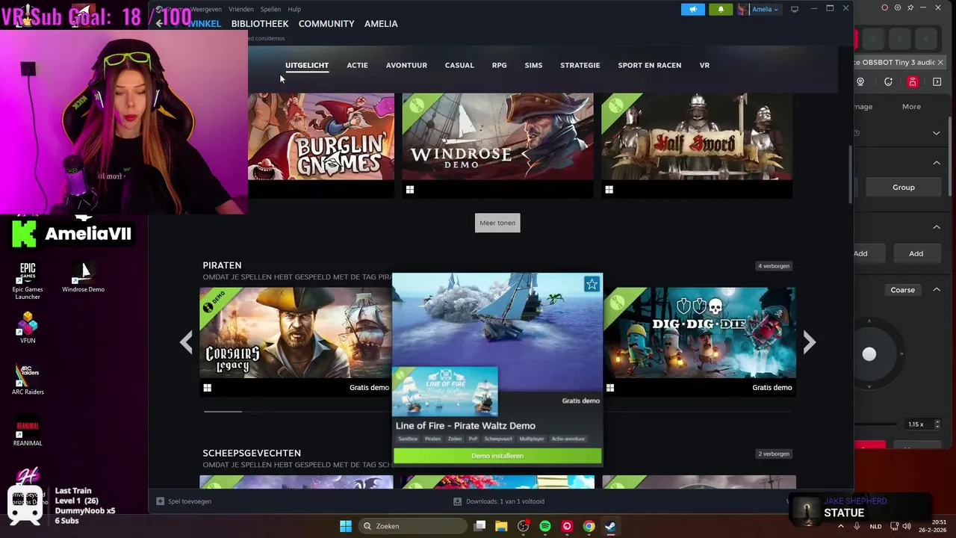Show next games in Piraten carousel

point(810,342)
